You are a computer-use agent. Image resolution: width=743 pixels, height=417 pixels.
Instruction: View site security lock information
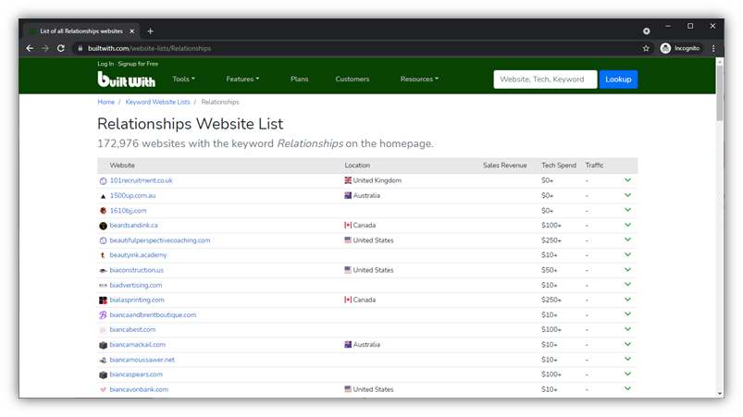tap(80, 48)
